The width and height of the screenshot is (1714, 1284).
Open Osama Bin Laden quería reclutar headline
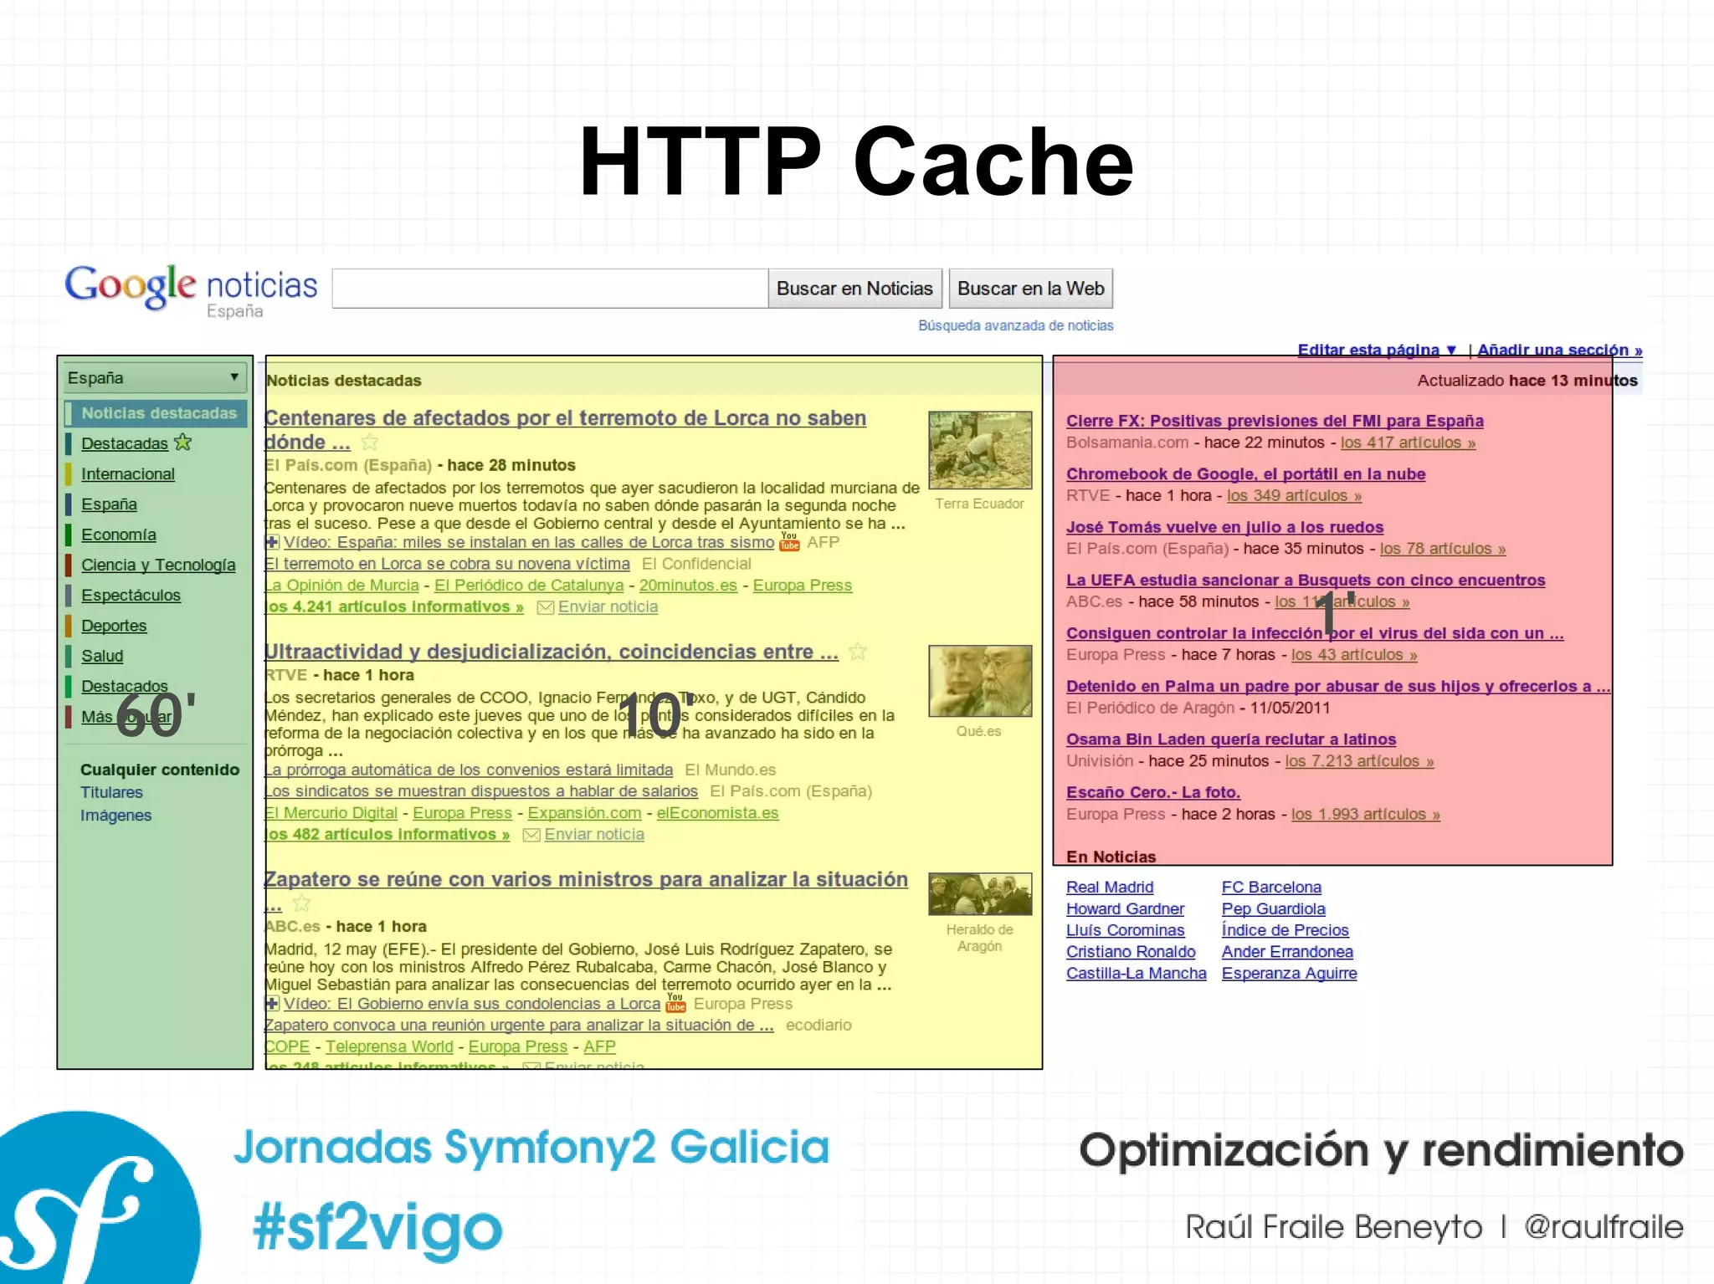pos(1231,739)
